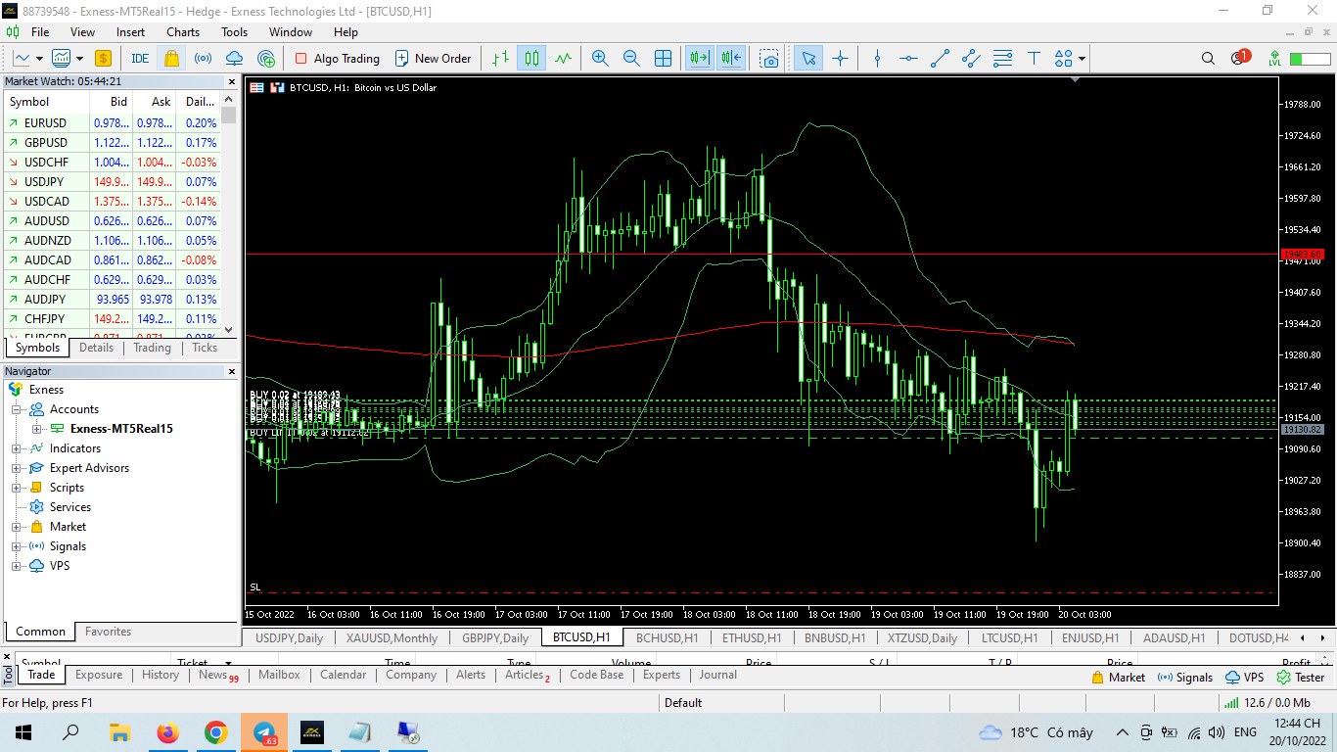Screen dimensions: 1337x752
Task: Click the New Order button
Action: pyautogui.click(x=433, y=59)
